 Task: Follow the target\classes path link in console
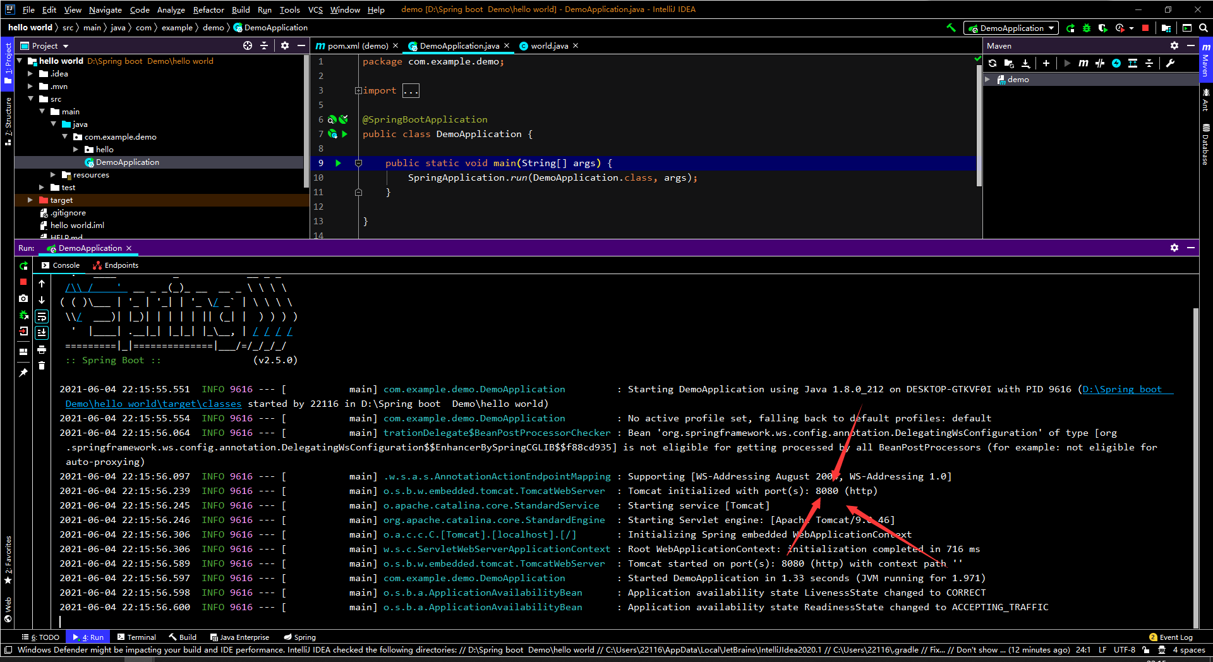(154, 404)
